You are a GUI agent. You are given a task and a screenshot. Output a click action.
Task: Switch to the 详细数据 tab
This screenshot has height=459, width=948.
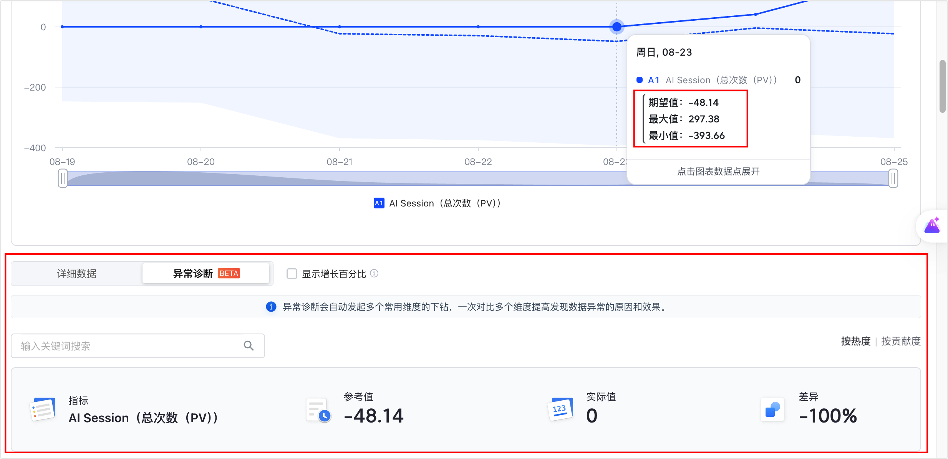77,274
